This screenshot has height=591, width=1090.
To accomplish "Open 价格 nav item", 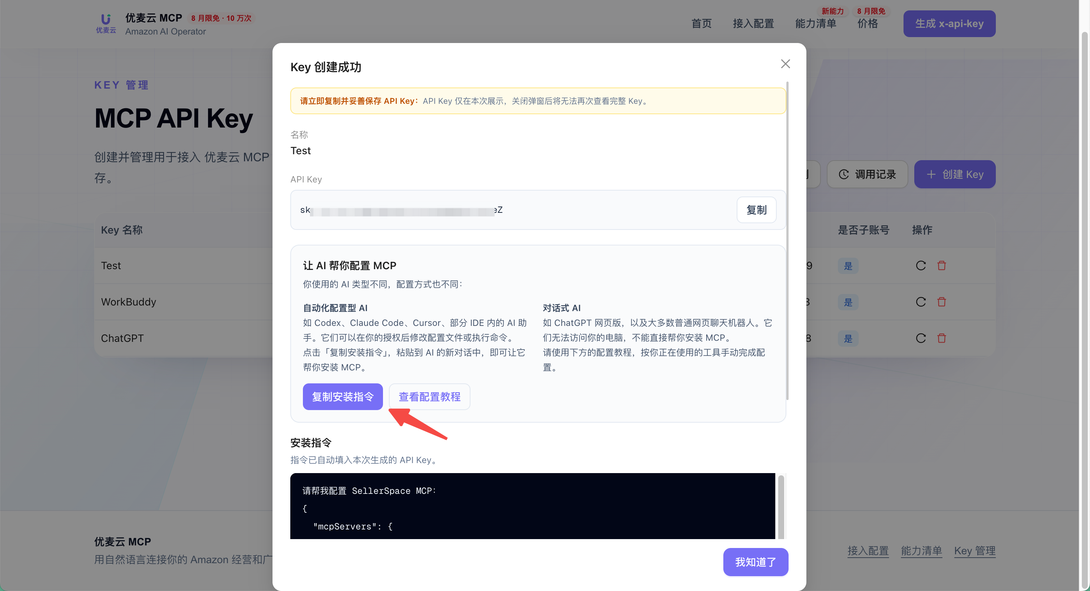I will pos(868,24).
